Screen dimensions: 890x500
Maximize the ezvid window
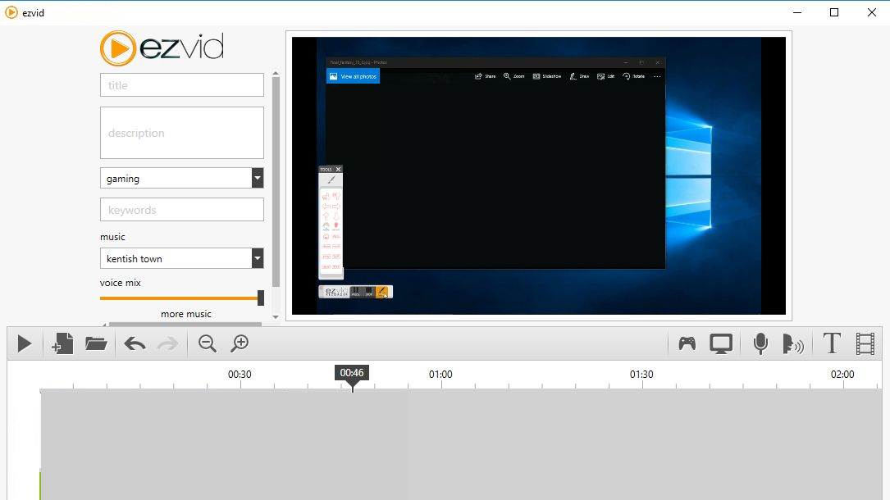click(834, 12)
